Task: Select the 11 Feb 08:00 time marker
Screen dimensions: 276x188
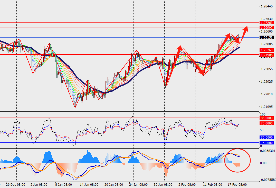Action: pos(212,184)
